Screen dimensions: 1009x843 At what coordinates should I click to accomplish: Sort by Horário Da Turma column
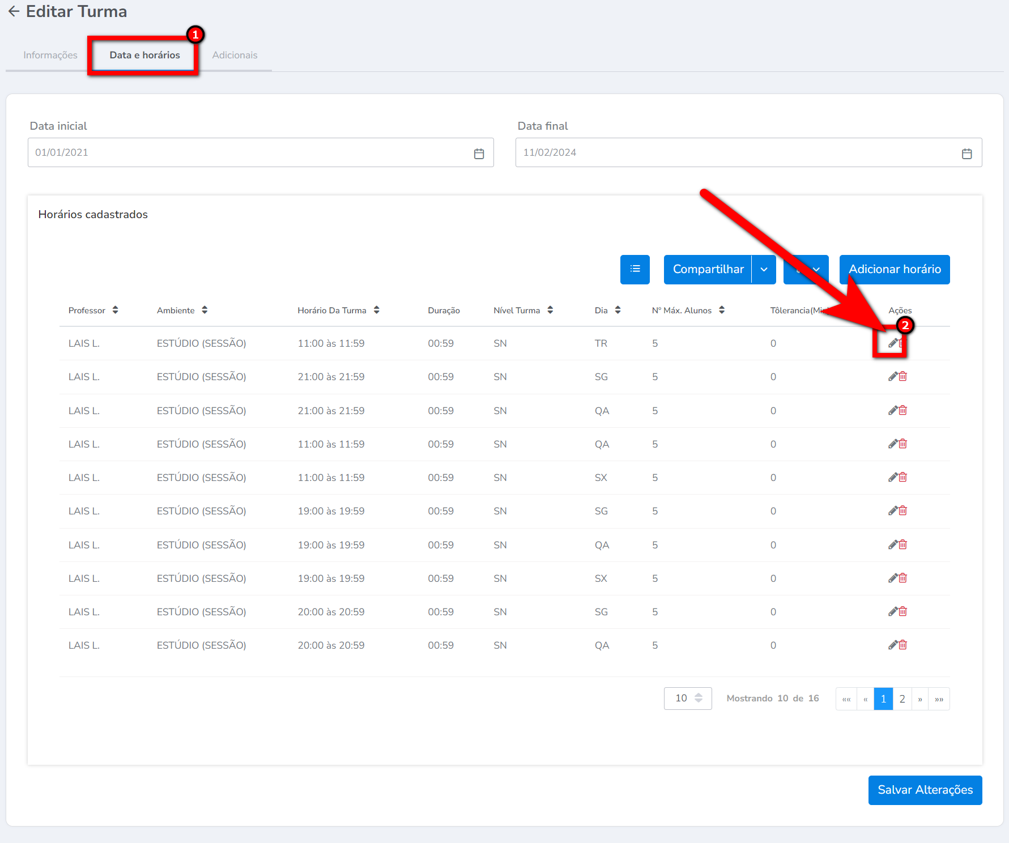tap(376, 310)
